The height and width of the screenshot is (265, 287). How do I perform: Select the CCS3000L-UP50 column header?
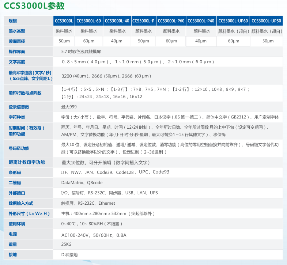click(266, 21)
